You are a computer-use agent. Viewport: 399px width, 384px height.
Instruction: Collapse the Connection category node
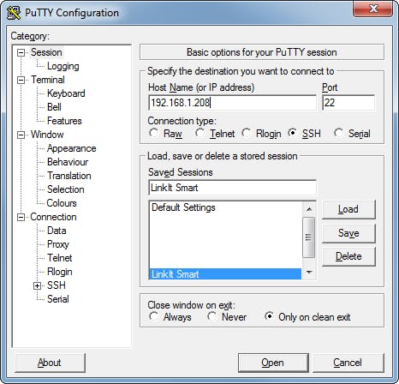click(21, 217)
